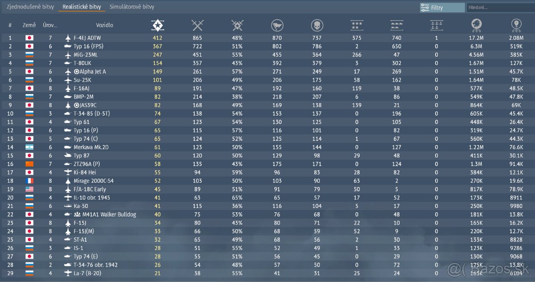Select the Typ 61 vehicle name
535x282 pixels.
[82, 122]
